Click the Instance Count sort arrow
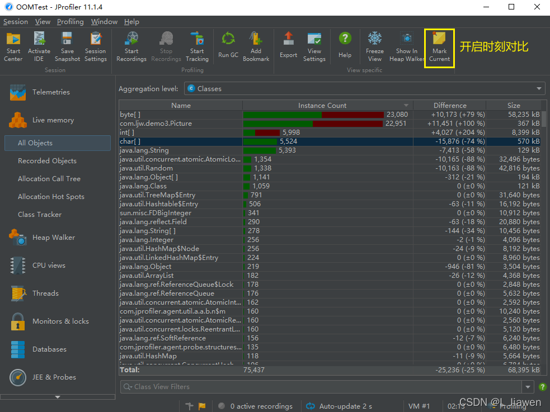This screenshot has width=550, height=412. point(406,106)
